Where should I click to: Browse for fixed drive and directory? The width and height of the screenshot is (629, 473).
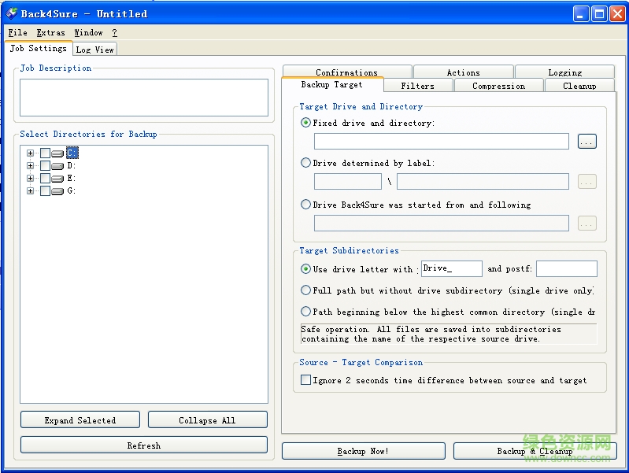[586, 142]
